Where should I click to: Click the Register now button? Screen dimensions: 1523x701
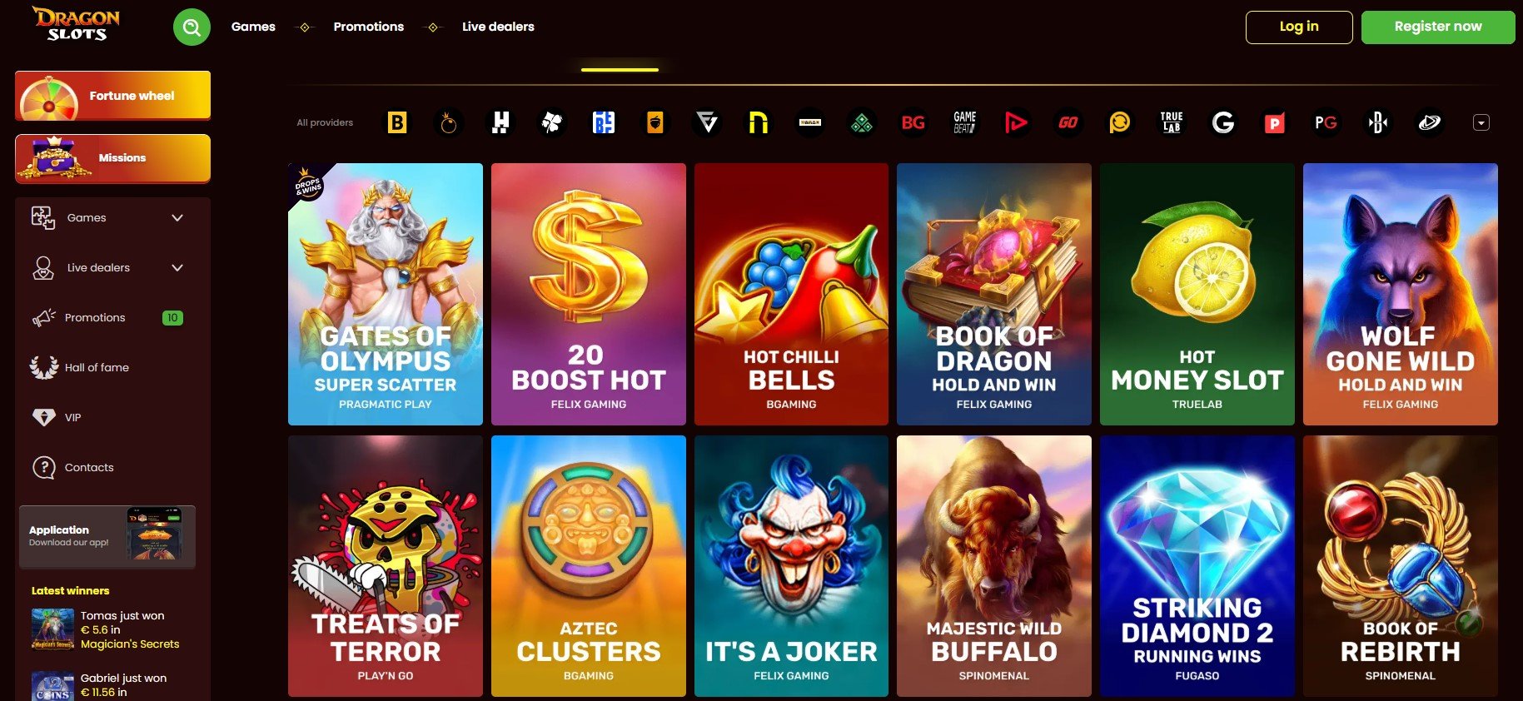(1438, 27)
